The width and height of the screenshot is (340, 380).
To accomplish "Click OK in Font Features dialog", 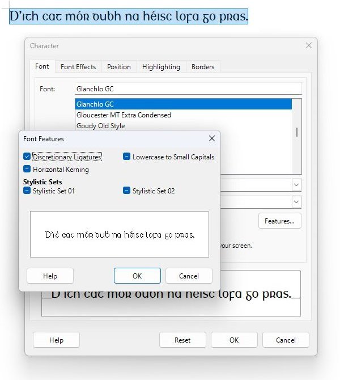I will click(137, 276).
